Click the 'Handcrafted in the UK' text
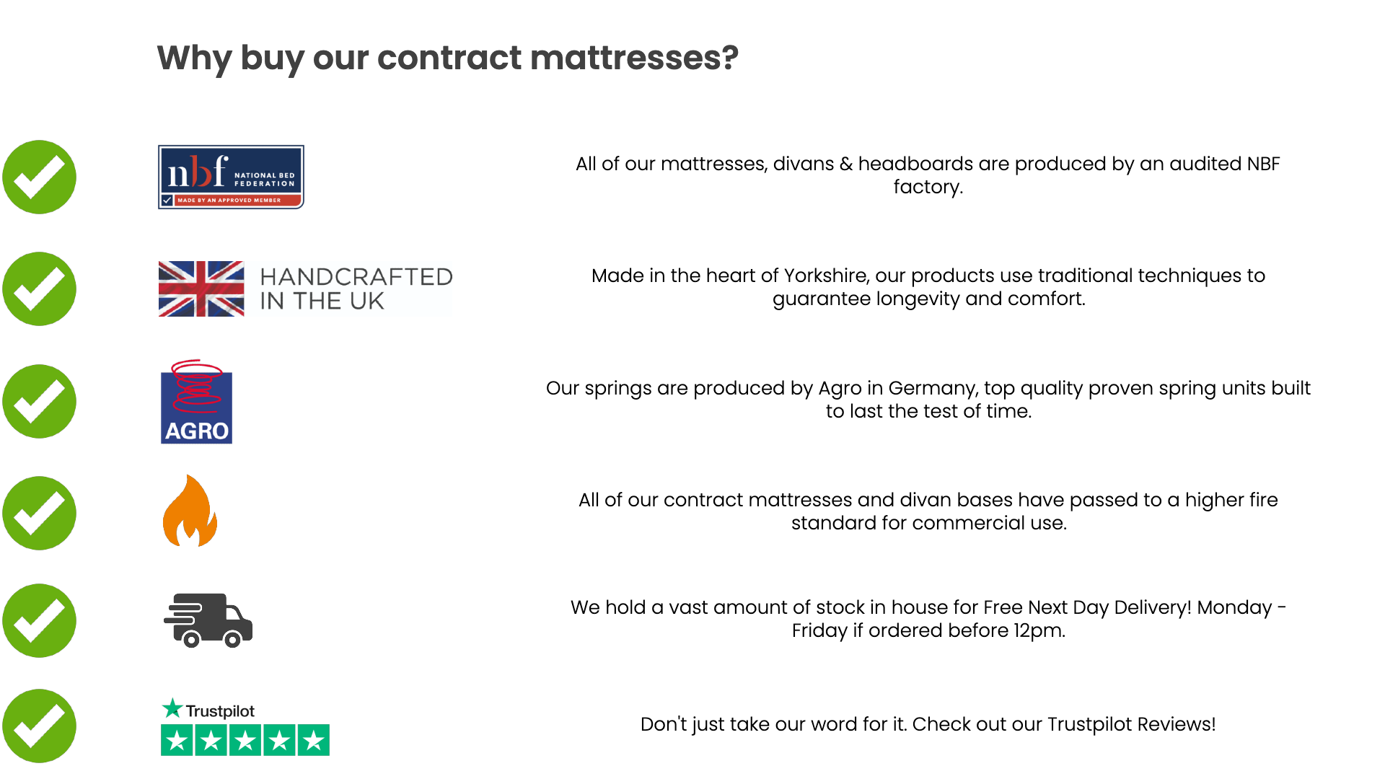The height and width of the screenshot is (779, 1385). (x=356, y=289)
